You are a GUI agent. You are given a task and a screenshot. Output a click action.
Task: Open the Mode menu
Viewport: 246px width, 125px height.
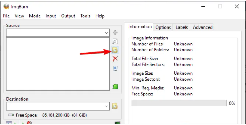coord(35,16)
